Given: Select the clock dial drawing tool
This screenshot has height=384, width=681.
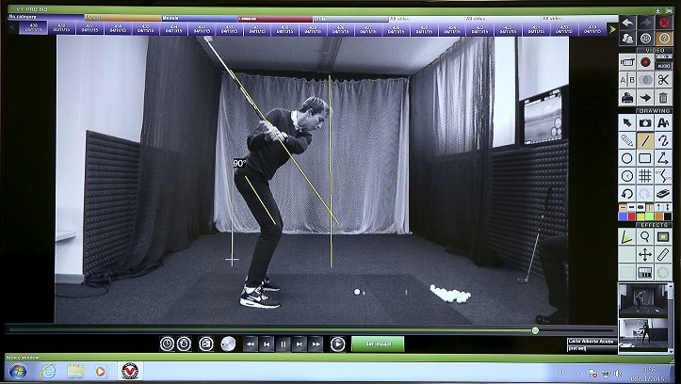Looking at the screenshot, I should pyautogui.click(x=627, y=176).
